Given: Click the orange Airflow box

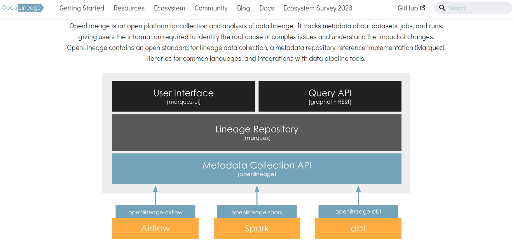Looking at the screenshot, I should coord(155,228).
